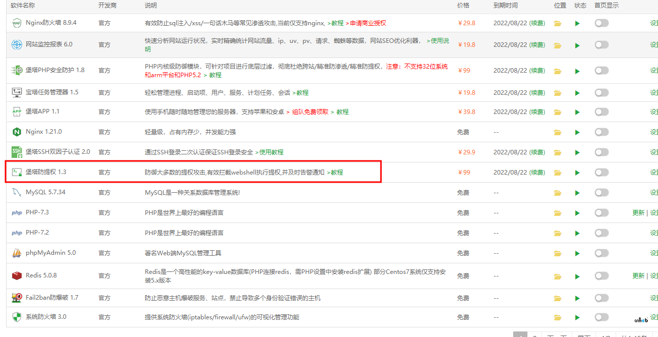This screenshot has height=337, width=658.
Task: Click the phpMyAdmin sailboat icon
Action: [17, 253]
